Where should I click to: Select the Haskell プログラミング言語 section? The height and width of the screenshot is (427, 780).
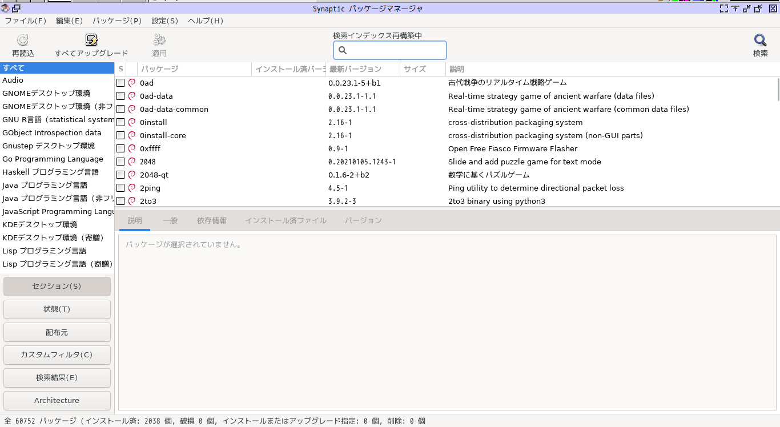57,172
